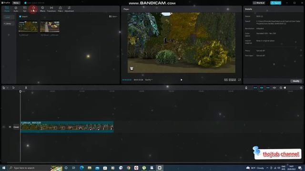
Task: Adjust the timeline zoom slider
Action: [x=285, y=88]
